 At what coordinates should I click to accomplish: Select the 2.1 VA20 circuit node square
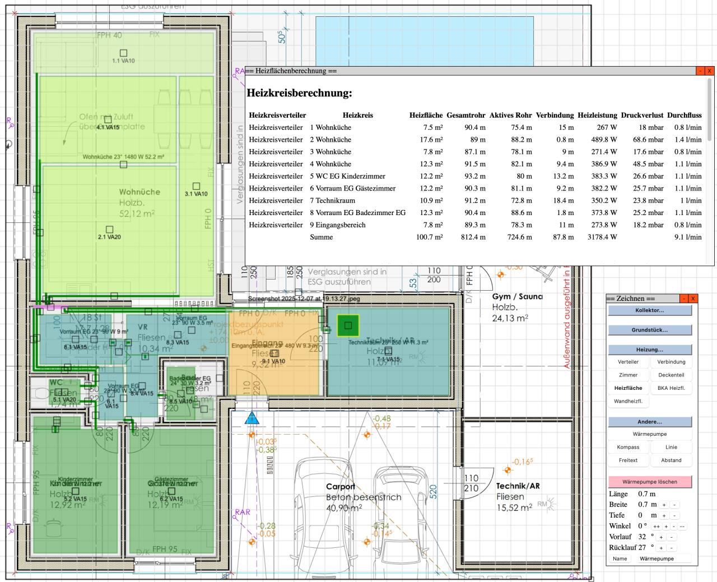[x=110, y=229]
